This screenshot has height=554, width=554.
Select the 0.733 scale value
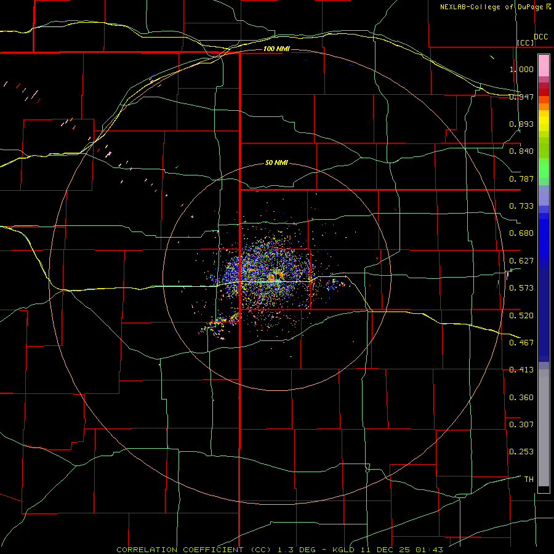[x=521, y=206]
